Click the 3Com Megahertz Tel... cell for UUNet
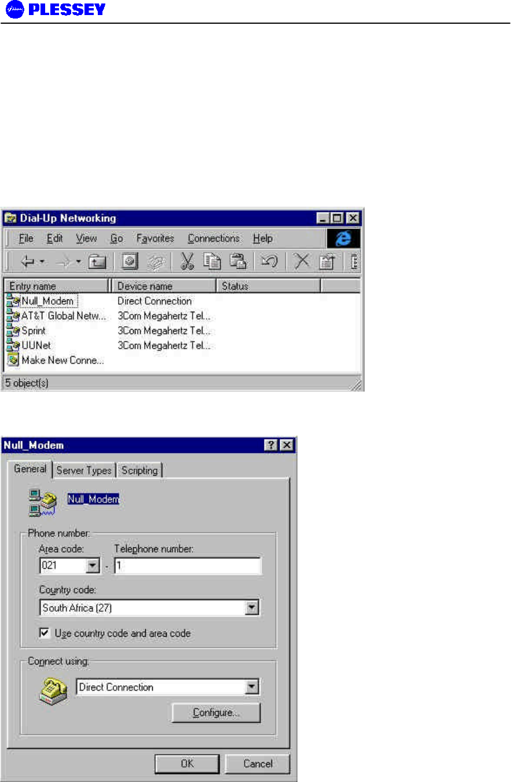 164,346
